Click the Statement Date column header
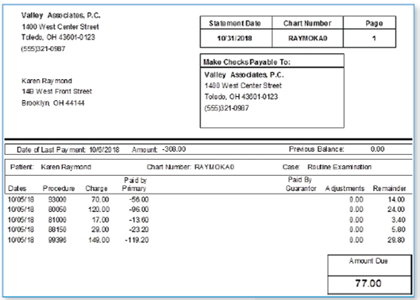The height and width of the screenshot is (300, 420). [x=235, y=23]
